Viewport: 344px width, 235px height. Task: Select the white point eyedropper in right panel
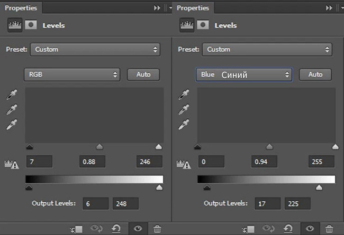(x=184, y=125)
